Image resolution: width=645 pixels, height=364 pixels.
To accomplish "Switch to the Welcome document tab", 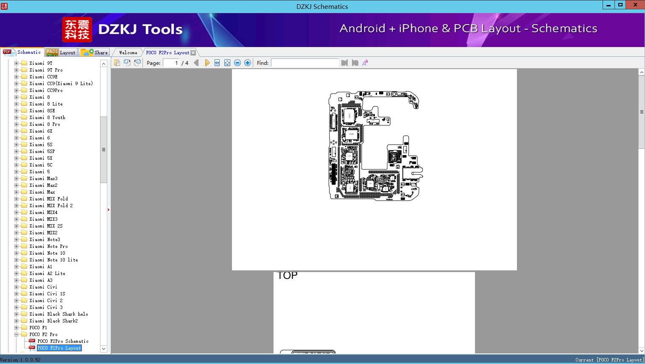I will (128, 53).
